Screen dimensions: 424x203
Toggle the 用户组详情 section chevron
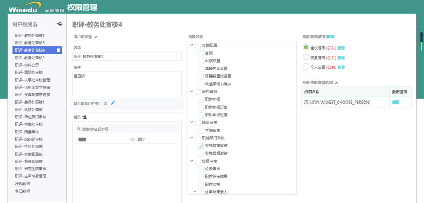pyautogui.click(x=96, y=37)
